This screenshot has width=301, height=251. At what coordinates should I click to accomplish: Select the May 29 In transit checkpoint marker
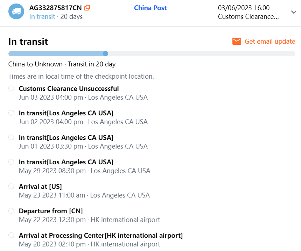11,162
